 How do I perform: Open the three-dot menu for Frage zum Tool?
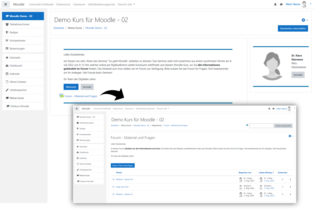coord(290,187)
